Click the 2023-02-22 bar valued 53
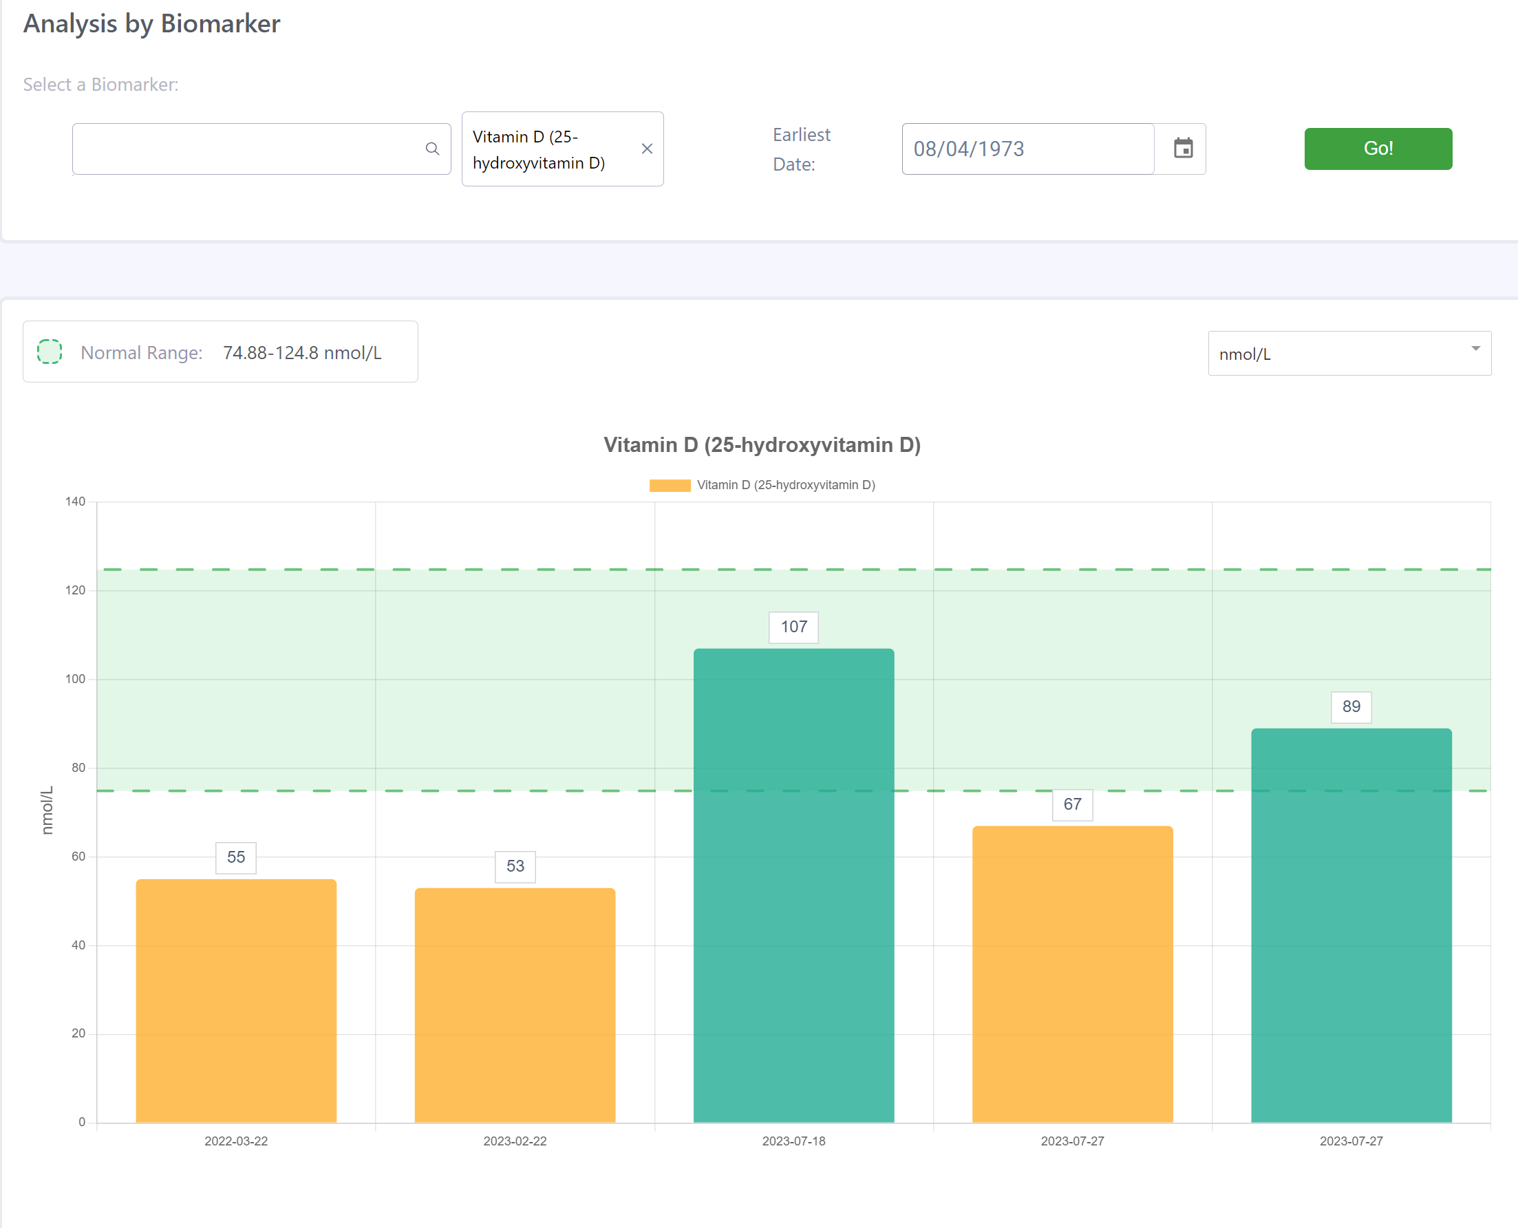This screenshot has height=1228, width=1518. click(x=515, y=1004)
